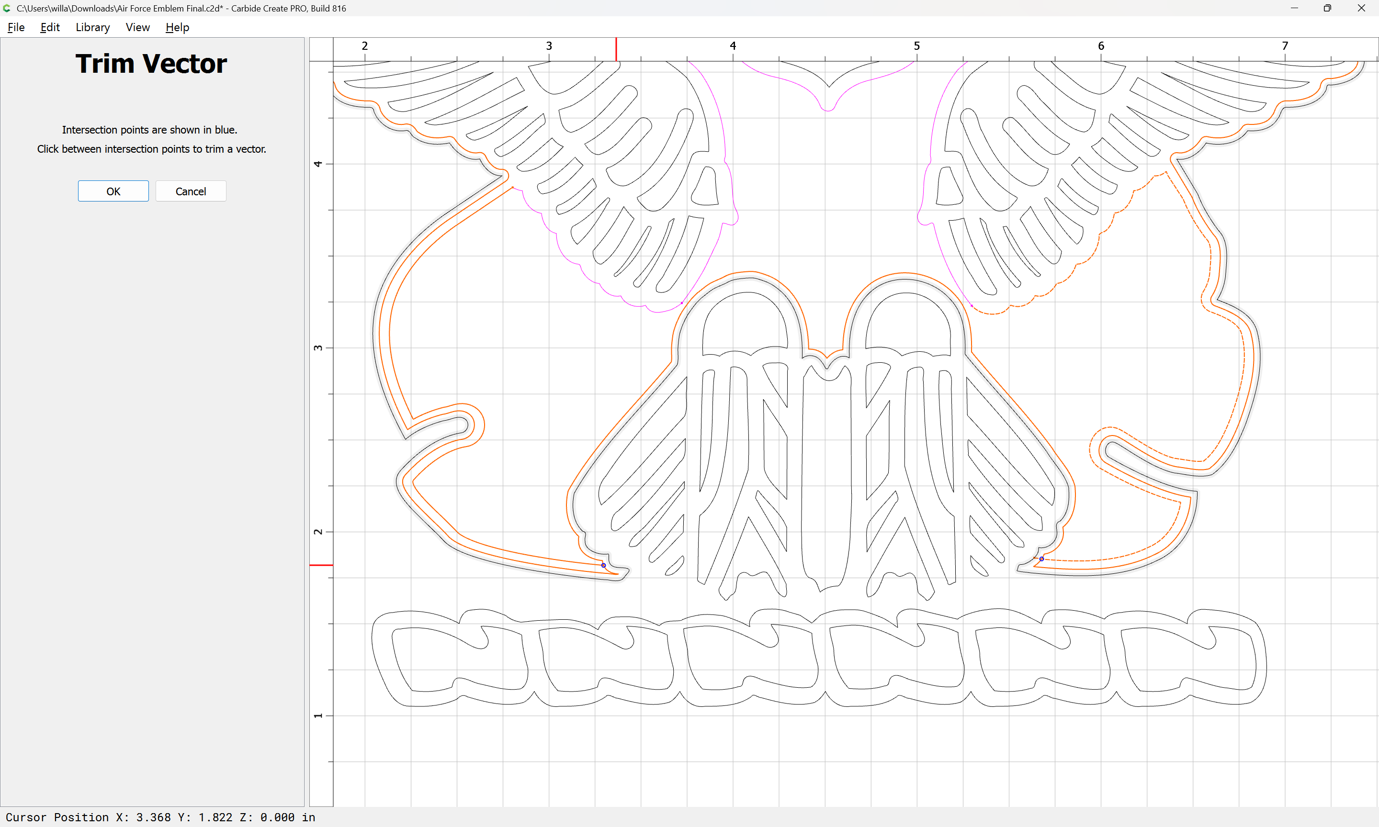
Task: Click the vertical ruler mark 3
Action: pyautogui.click(x=318, y=348)
